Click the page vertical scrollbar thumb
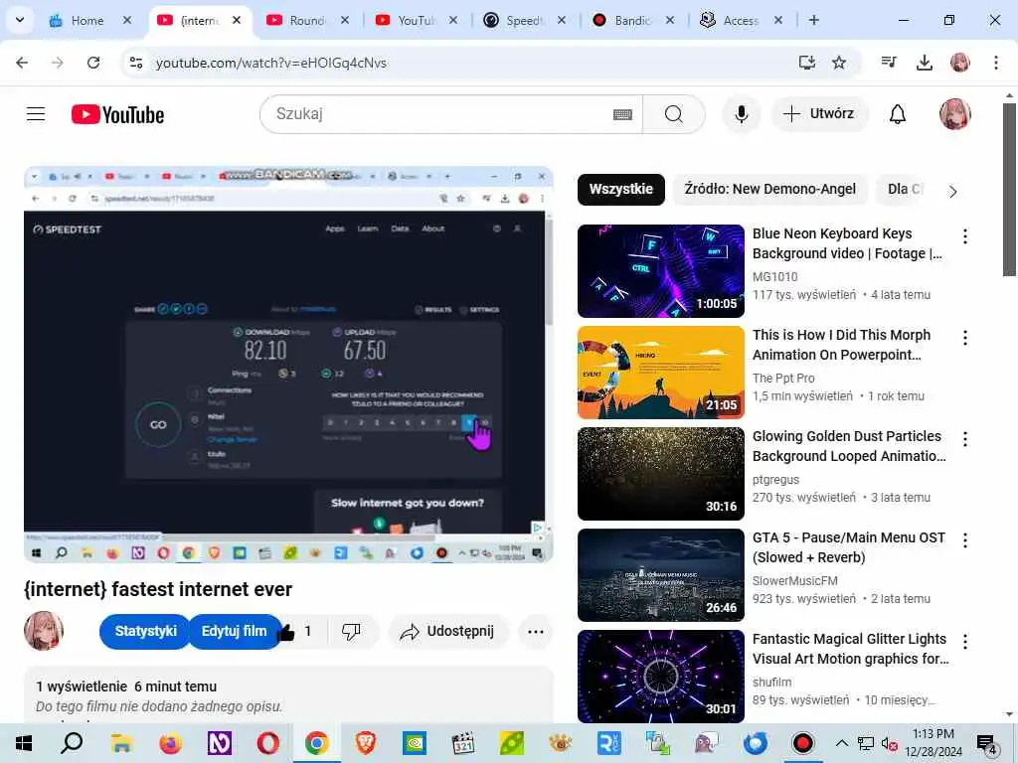The width and height of the screenshot is (1018, 763). point(1009,190)
